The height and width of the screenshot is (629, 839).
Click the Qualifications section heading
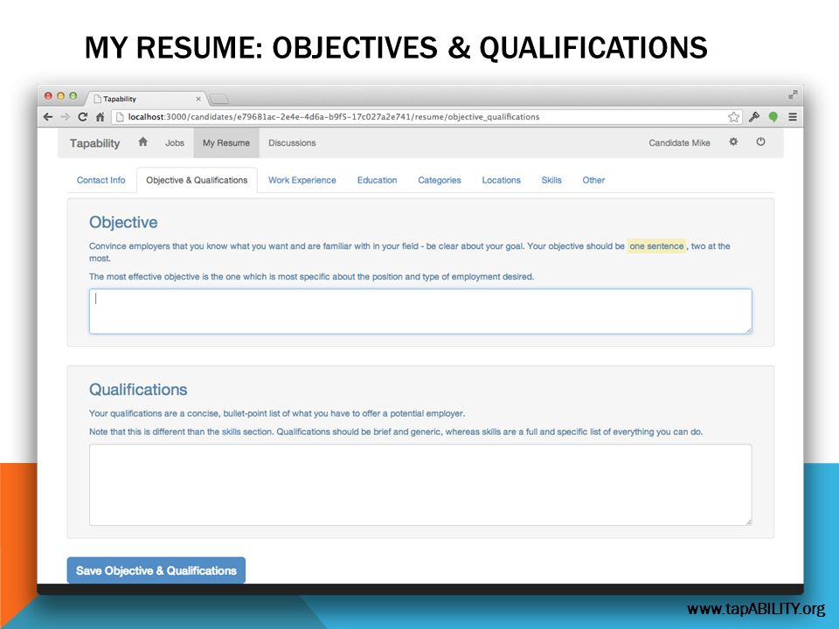pyautogui.click(x=138, y=390)
